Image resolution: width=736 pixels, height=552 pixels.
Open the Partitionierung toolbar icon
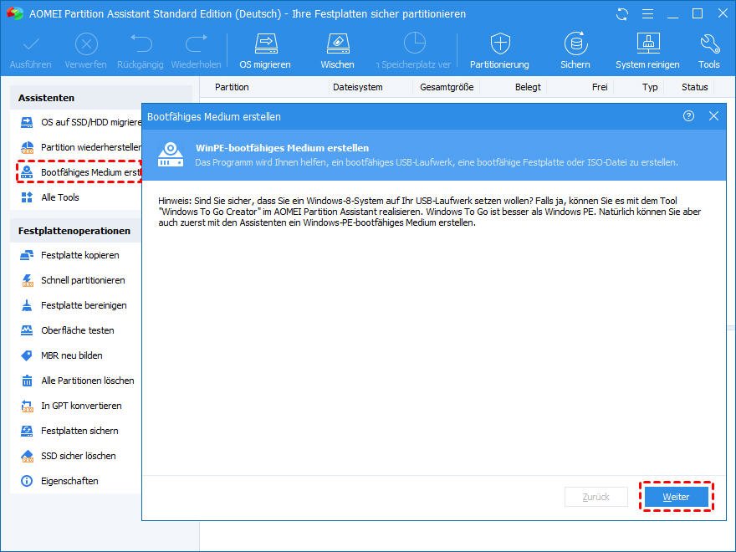(500, 44)
